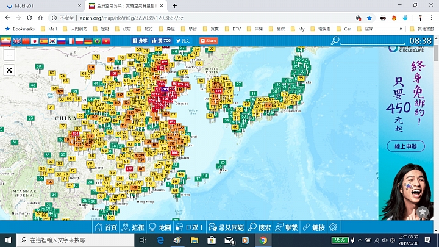Open 常見問題 in the bottom menu

click(x=227, y=227)
